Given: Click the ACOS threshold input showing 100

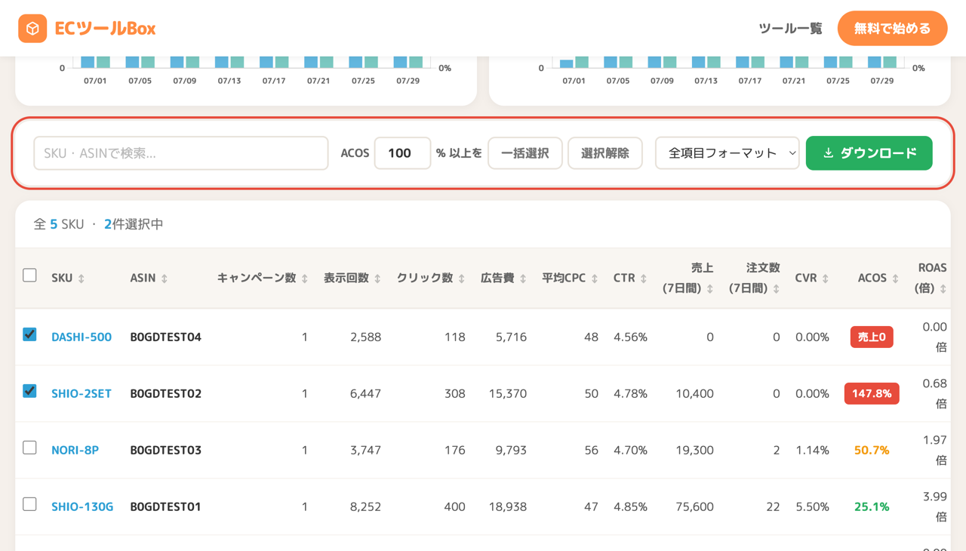Looking at the screenshot, I should coord(402,153).
